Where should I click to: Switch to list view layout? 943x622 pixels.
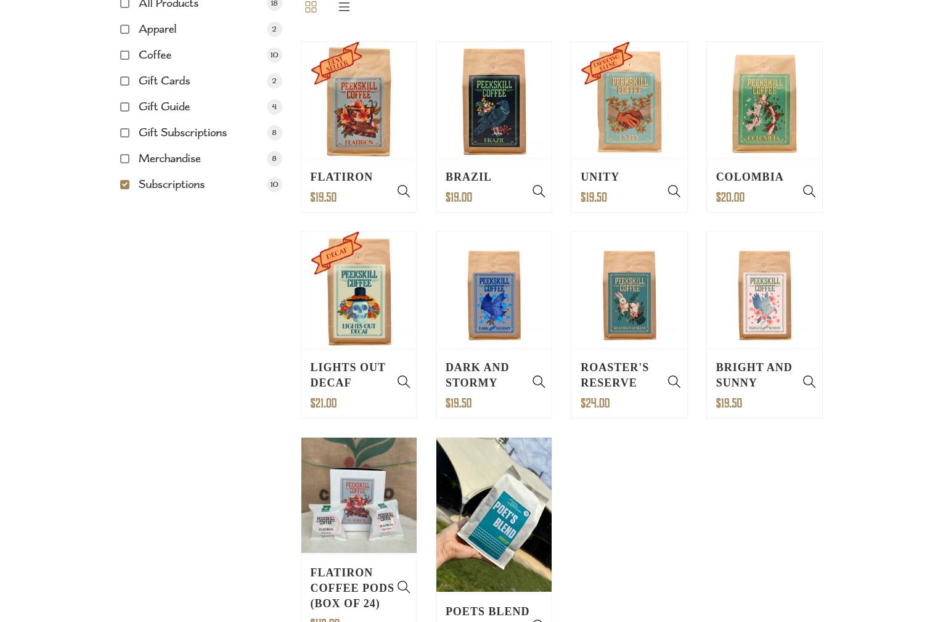(x=344, y=7)
